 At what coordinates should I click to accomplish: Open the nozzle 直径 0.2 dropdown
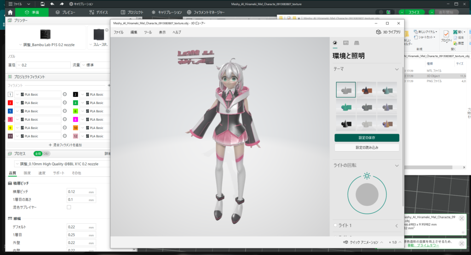tap(44, 65)
